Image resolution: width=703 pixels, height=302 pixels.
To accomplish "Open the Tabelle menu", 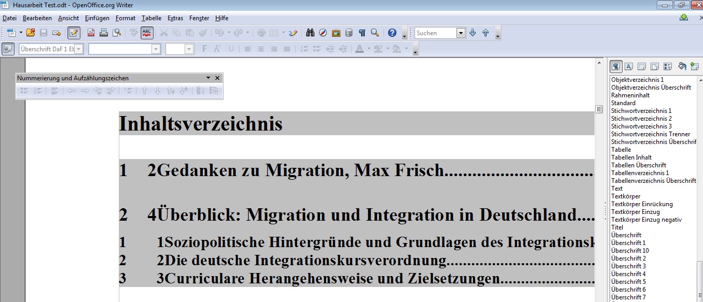I will pyautogui.click(x=151, y=18).
